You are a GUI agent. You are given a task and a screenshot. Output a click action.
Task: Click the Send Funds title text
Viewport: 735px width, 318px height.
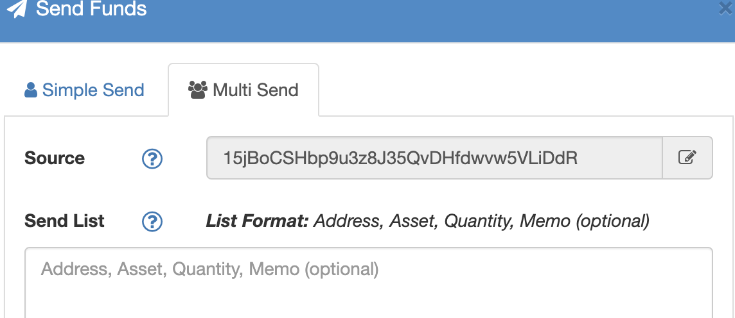coord(91,8)
